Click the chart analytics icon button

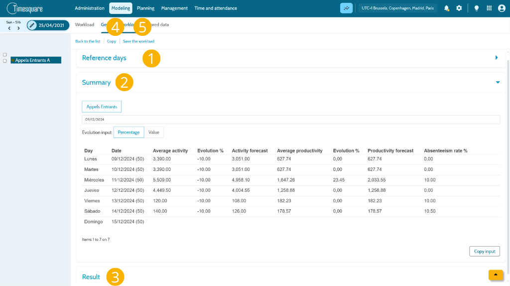coord(347,8)
